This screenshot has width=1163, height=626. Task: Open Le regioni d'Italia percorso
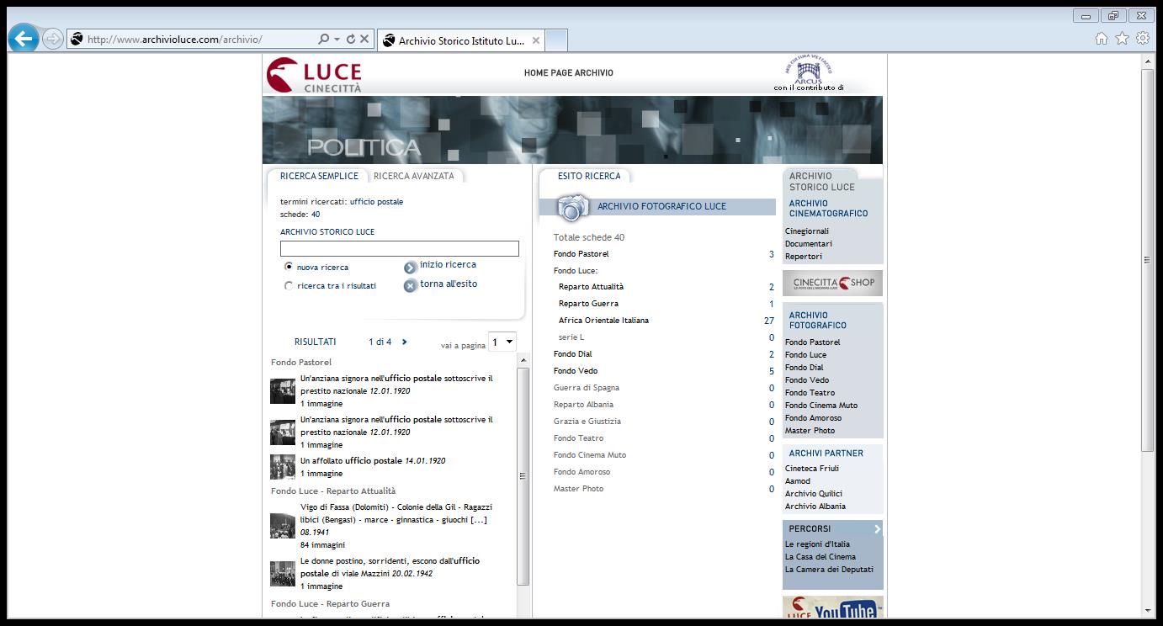[817, 544]
